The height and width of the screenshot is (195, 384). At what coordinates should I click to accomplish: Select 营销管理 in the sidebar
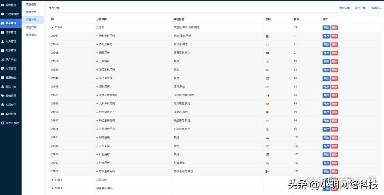(x=11, y=95)
